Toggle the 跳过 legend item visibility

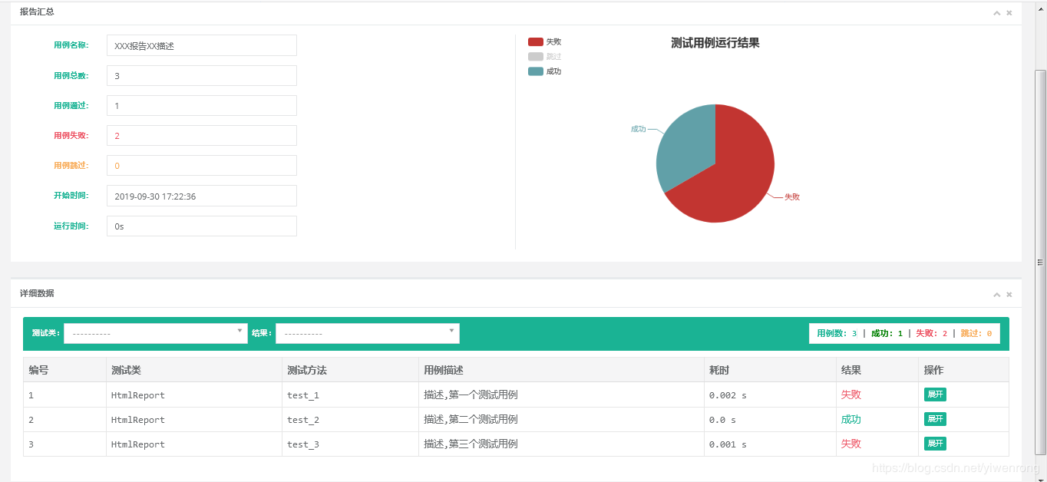coord(545,56)
